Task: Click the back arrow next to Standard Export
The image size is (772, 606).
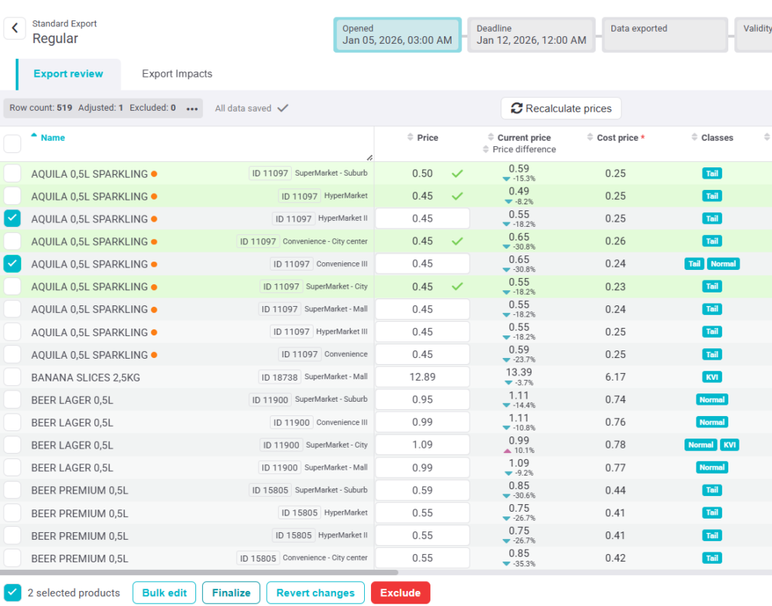Action: [x=14, y=29]
